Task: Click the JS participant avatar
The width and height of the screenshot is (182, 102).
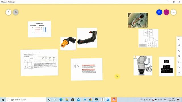Action: click(x=166, y=12)
